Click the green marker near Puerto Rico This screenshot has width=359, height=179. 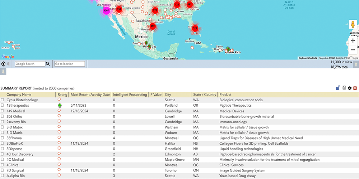point(228,49)
